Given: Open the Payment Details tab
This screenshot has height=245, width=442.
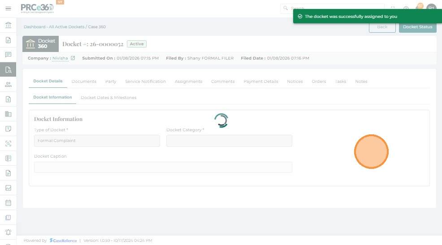Looking at the screenshot, I should tap(260, 82).
